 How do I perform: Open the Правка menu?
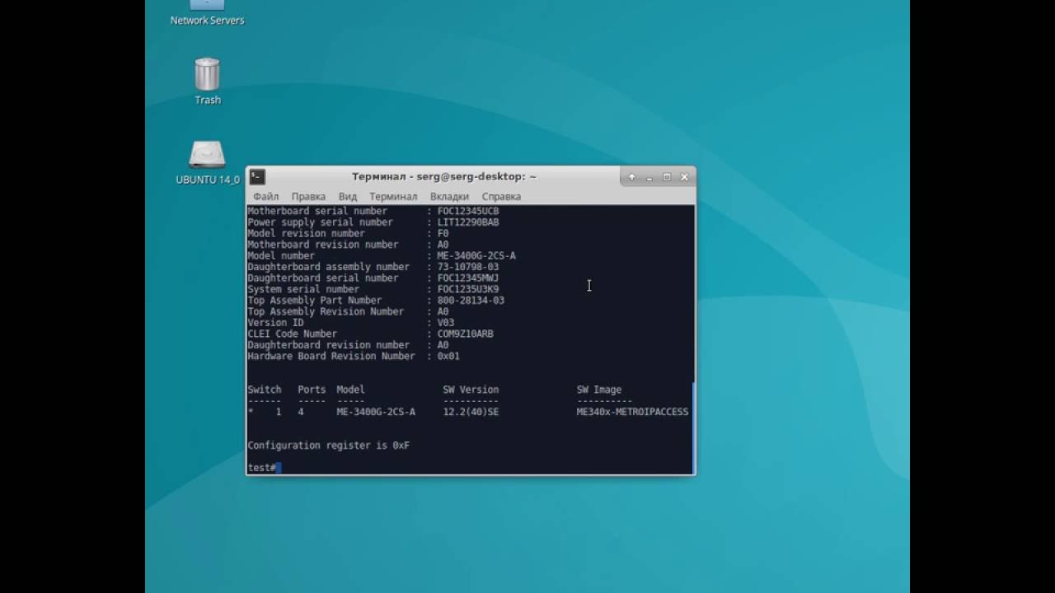(308, 197)
